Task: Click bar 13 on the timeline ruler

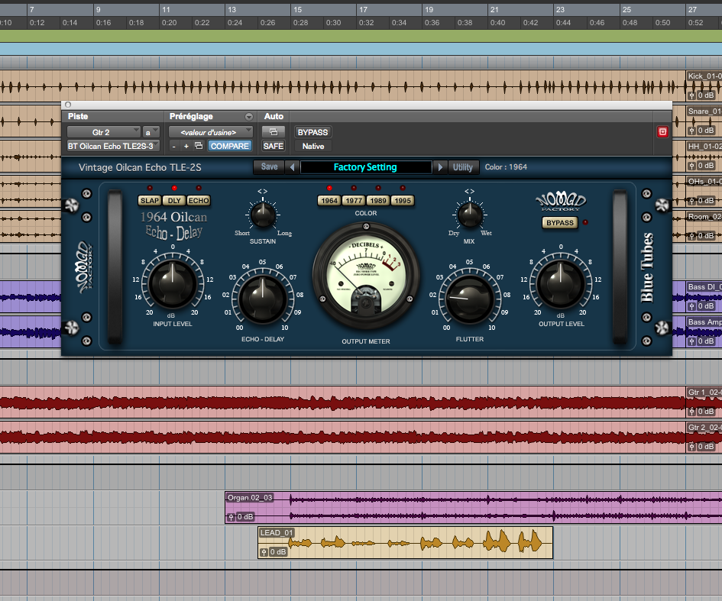Action: [x=231, y=9]
